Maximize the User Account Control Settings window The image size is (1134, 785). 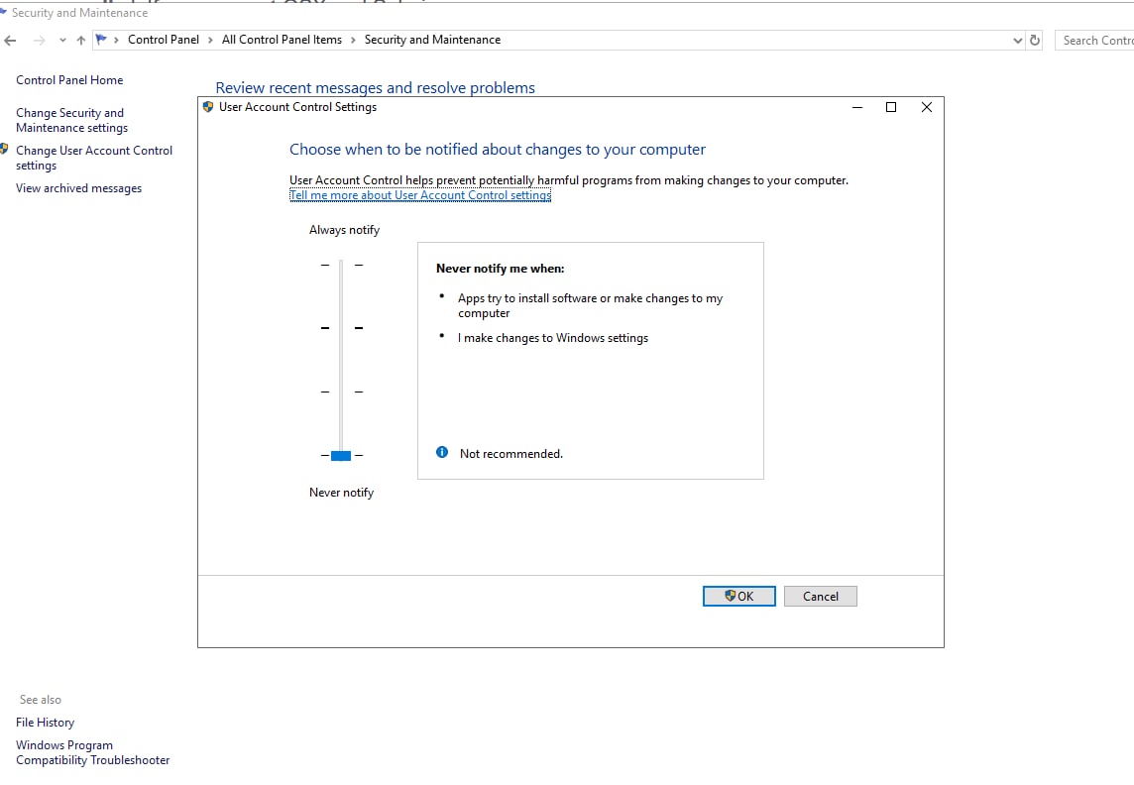[x=891, y=107]
